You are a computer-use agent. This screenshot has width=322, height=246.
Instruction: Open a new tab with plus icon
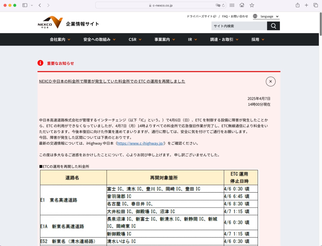tap(306, 5)
